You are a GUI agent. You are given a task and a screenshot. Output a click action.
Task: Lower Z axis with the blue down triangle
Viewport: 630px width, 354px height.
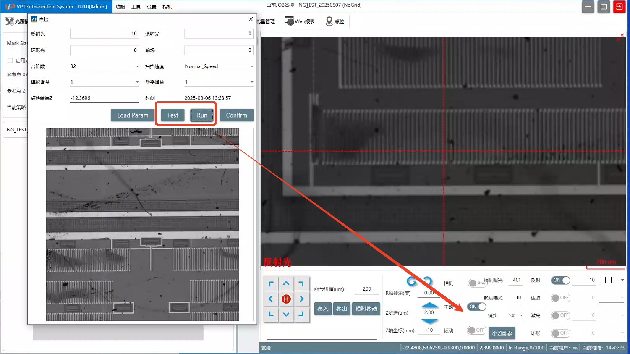pyautogui.click(x=429, y=321)
